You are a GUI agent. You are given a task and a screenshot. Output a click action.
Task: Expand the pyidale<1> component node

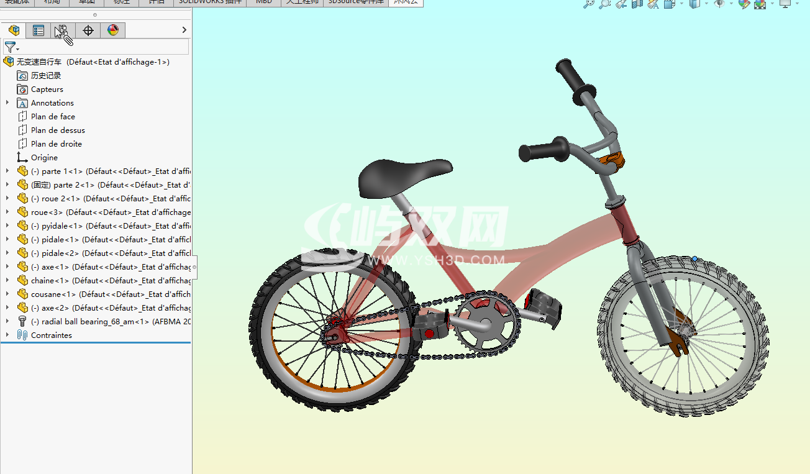pos(7,226)
